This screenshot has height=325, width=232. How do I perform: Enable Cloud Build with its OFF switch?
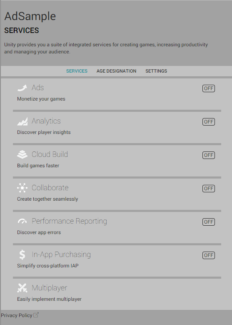[x=209, y=155]
